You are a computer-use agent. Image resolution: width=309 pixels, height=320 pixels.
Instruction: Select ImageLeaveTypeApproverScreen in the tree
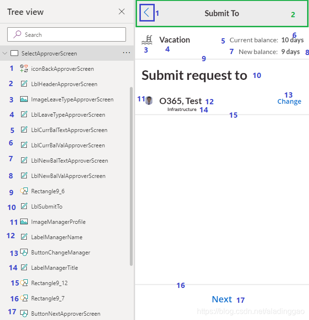72,99
